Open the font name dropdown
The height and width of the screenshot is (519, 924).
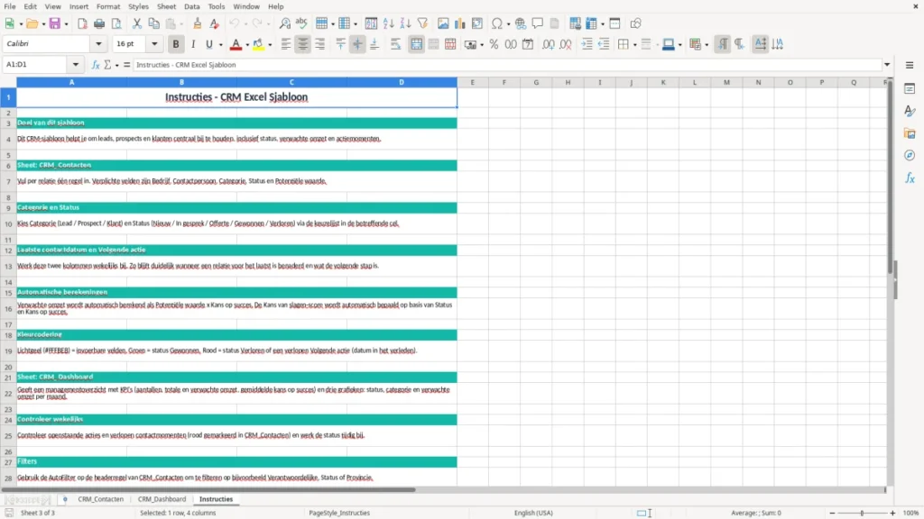click(x=98, y=43)
